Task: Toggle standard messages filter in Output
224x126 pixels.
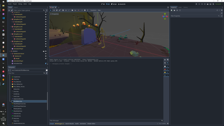Action: point(166,66)
